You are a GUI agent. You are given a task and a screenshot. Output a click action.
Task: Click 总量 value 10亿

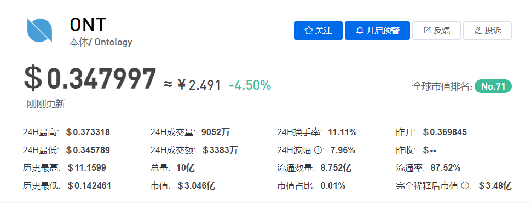186,167
